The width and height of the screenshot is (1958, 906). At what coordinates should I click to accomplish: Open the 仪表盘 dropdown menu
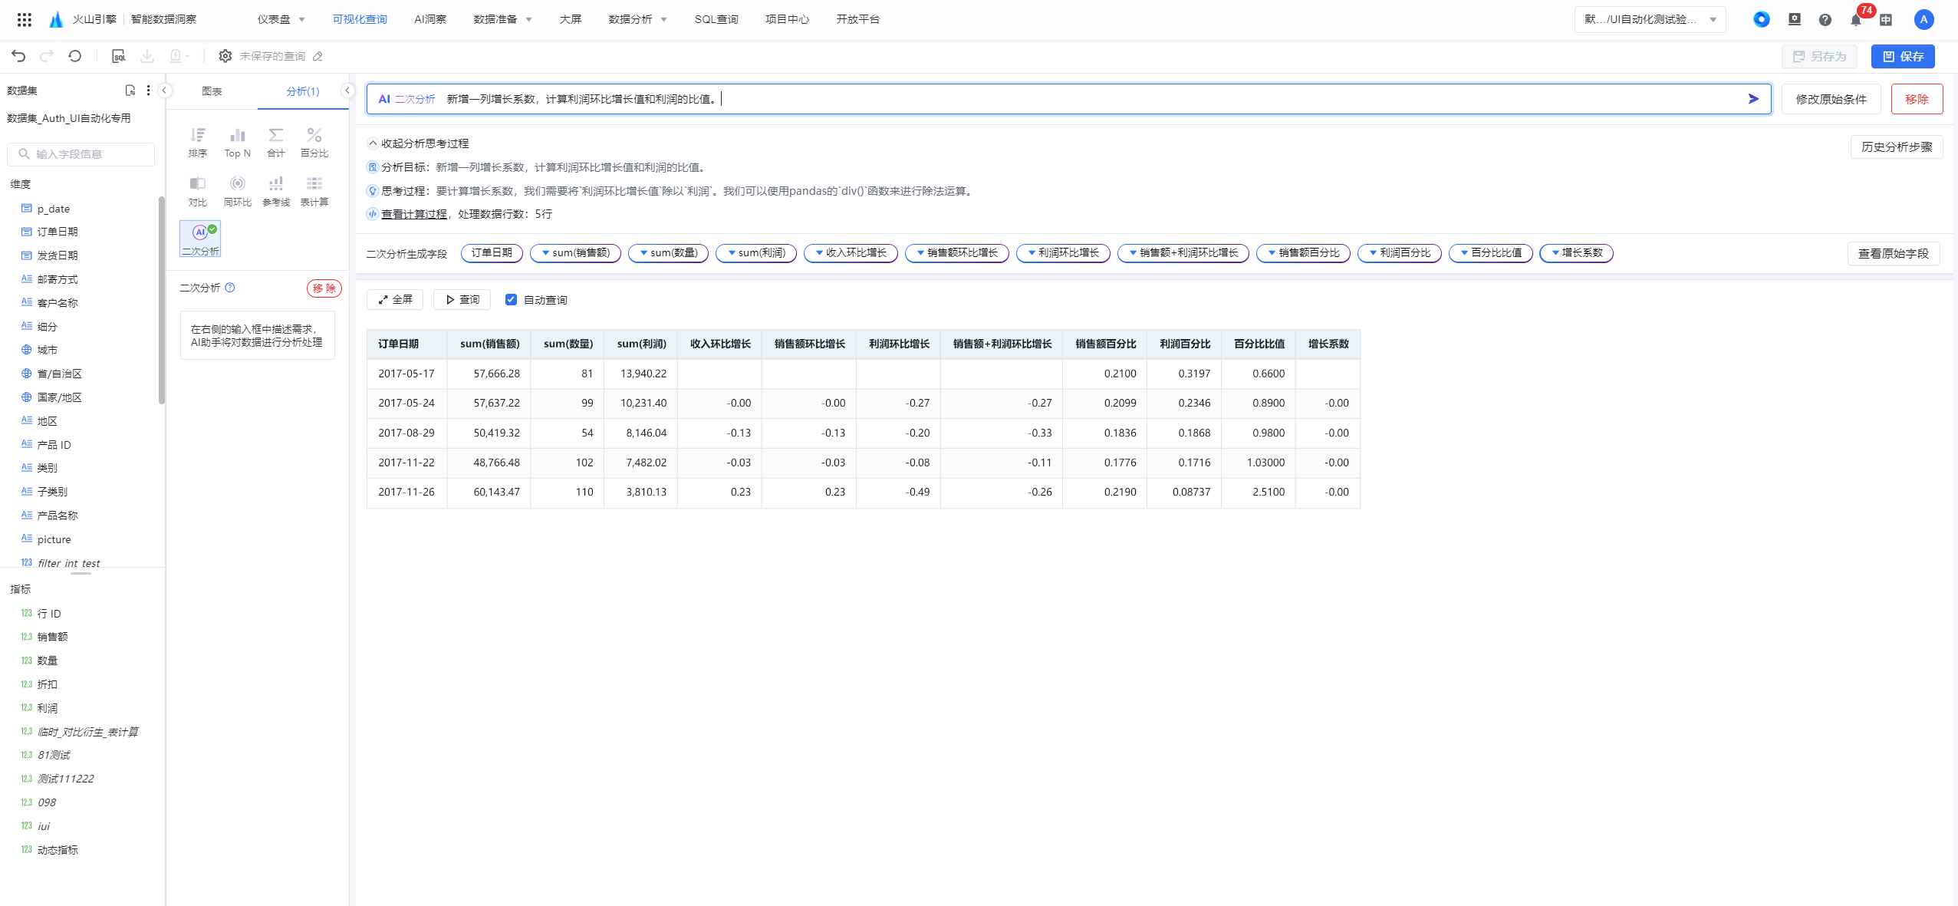[281, 19]
